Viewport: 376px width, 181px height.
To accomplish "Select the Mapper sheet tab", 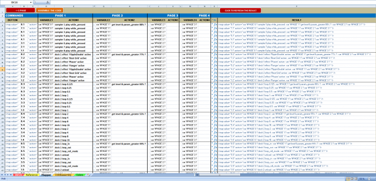I will [46, 175].
